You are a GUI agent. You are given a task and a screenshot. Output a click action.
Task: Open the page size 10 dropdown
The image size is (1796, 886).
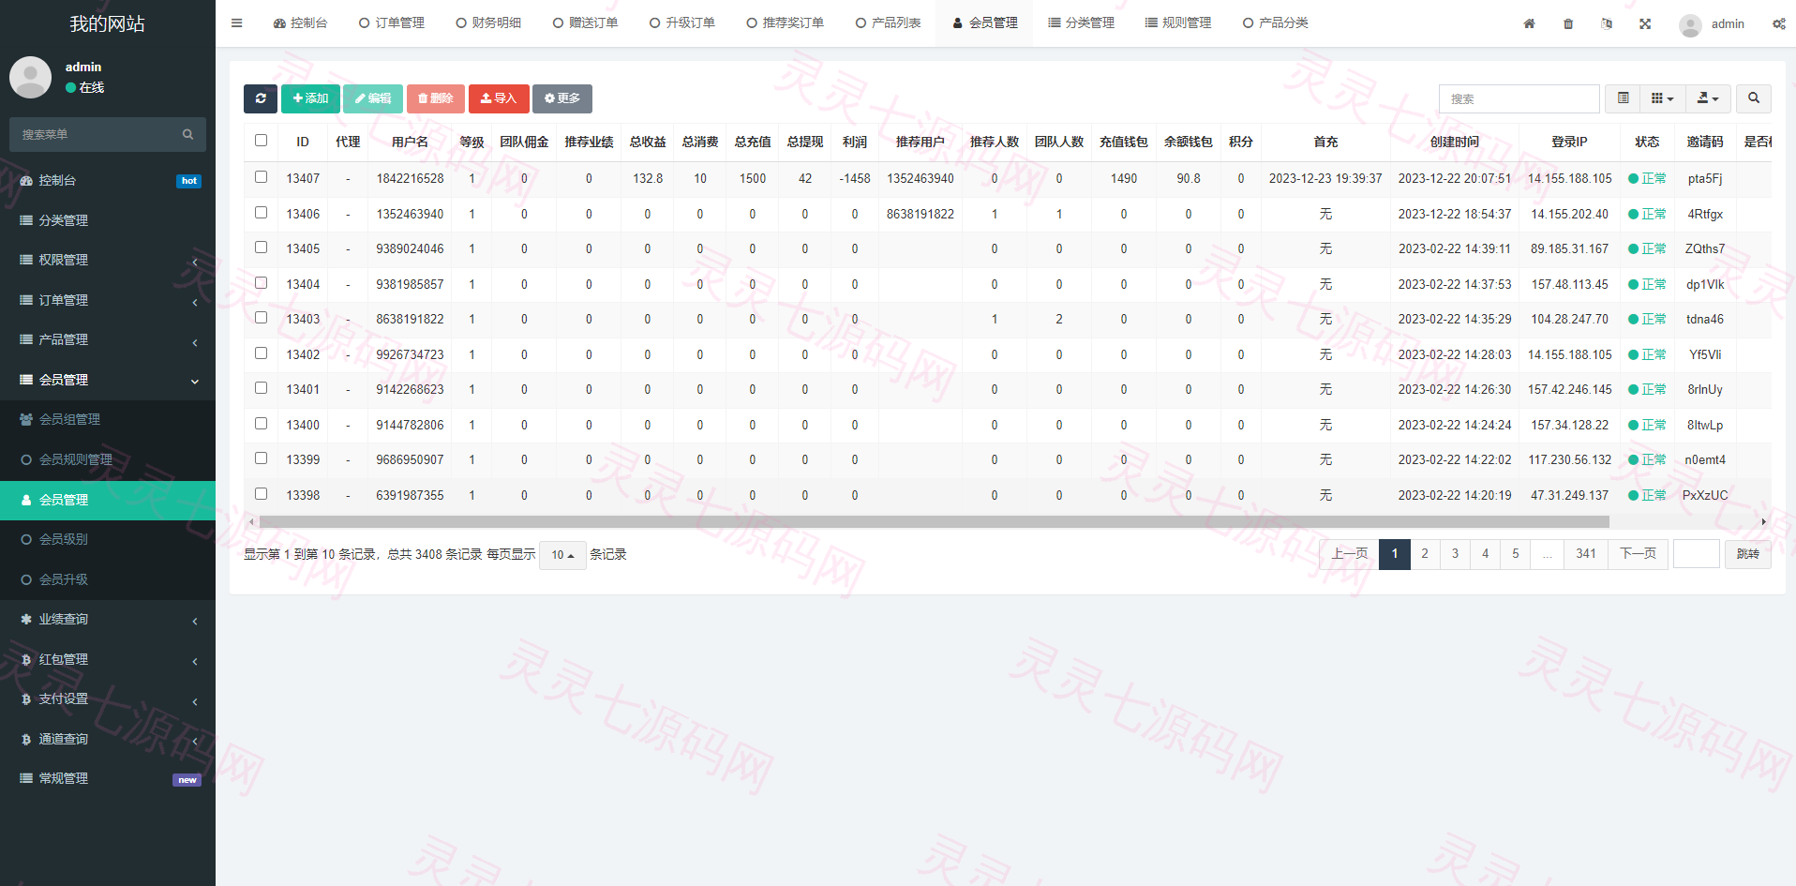[562, 555]
